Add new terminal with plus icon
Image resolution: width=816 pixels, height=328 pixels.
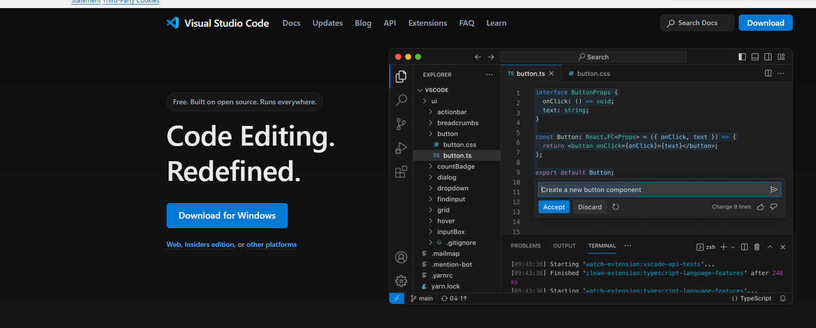[724, 247]
